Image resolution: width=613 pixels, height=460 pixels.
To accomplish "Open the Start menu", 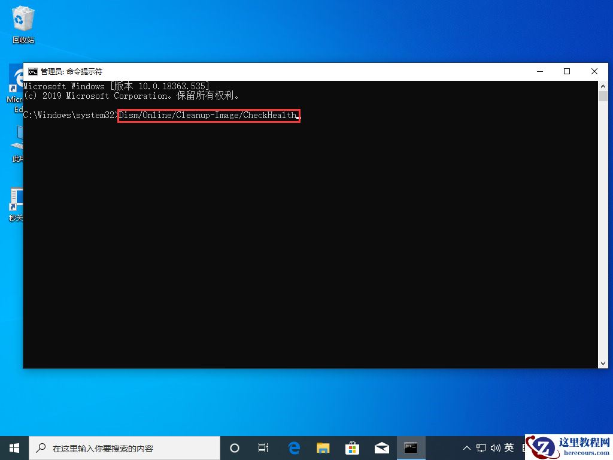I will click(13, 447).
